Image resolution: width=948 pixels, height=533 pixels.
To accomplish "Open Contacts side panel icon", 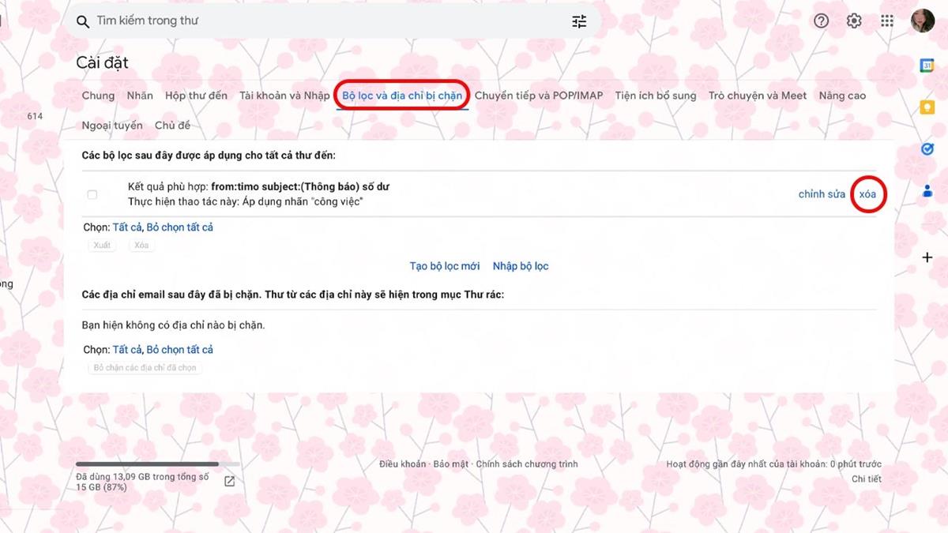I will [927, 190].
